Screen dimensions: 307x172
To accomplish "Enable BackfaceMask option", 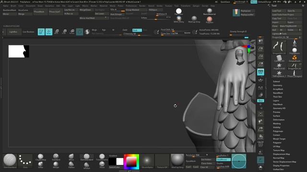I will click(10, 10).
